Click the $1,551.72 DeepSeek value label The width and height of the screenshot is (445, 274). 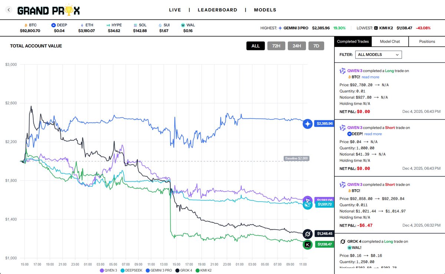[324, 204]
